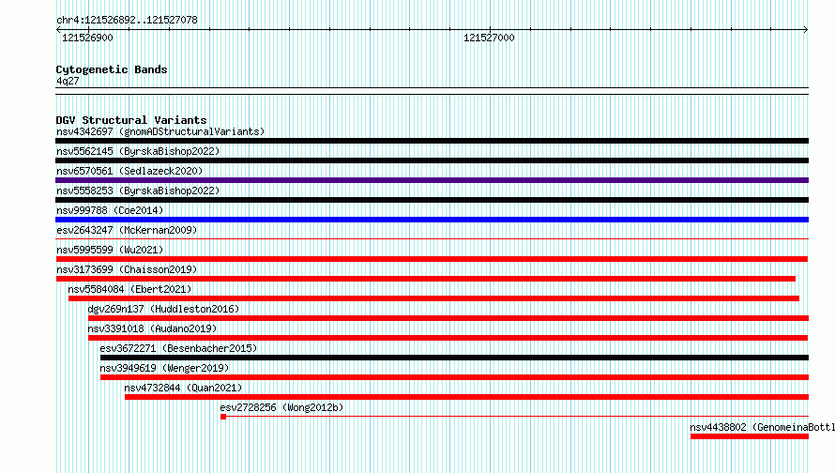This screenshot has height=473, width=835.
Task: Select the red bar for nsv5995599
Action: pos(432,259)
